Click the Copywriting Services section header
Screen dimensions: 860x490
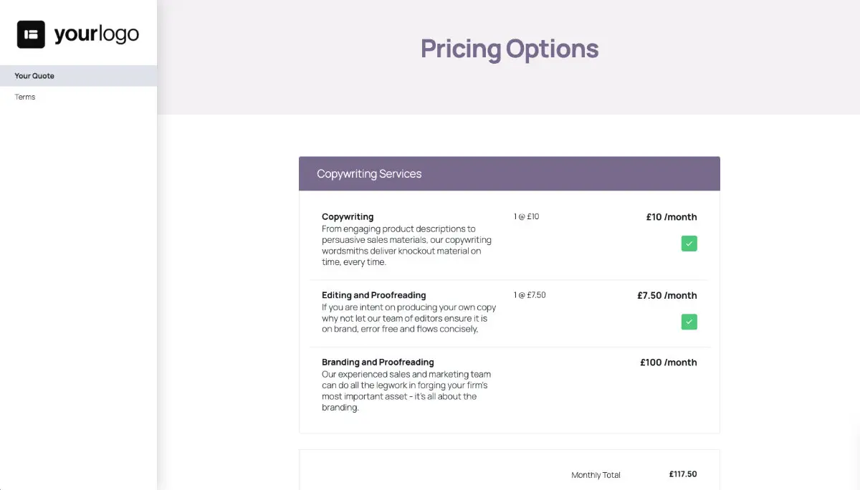pos(369,173)
